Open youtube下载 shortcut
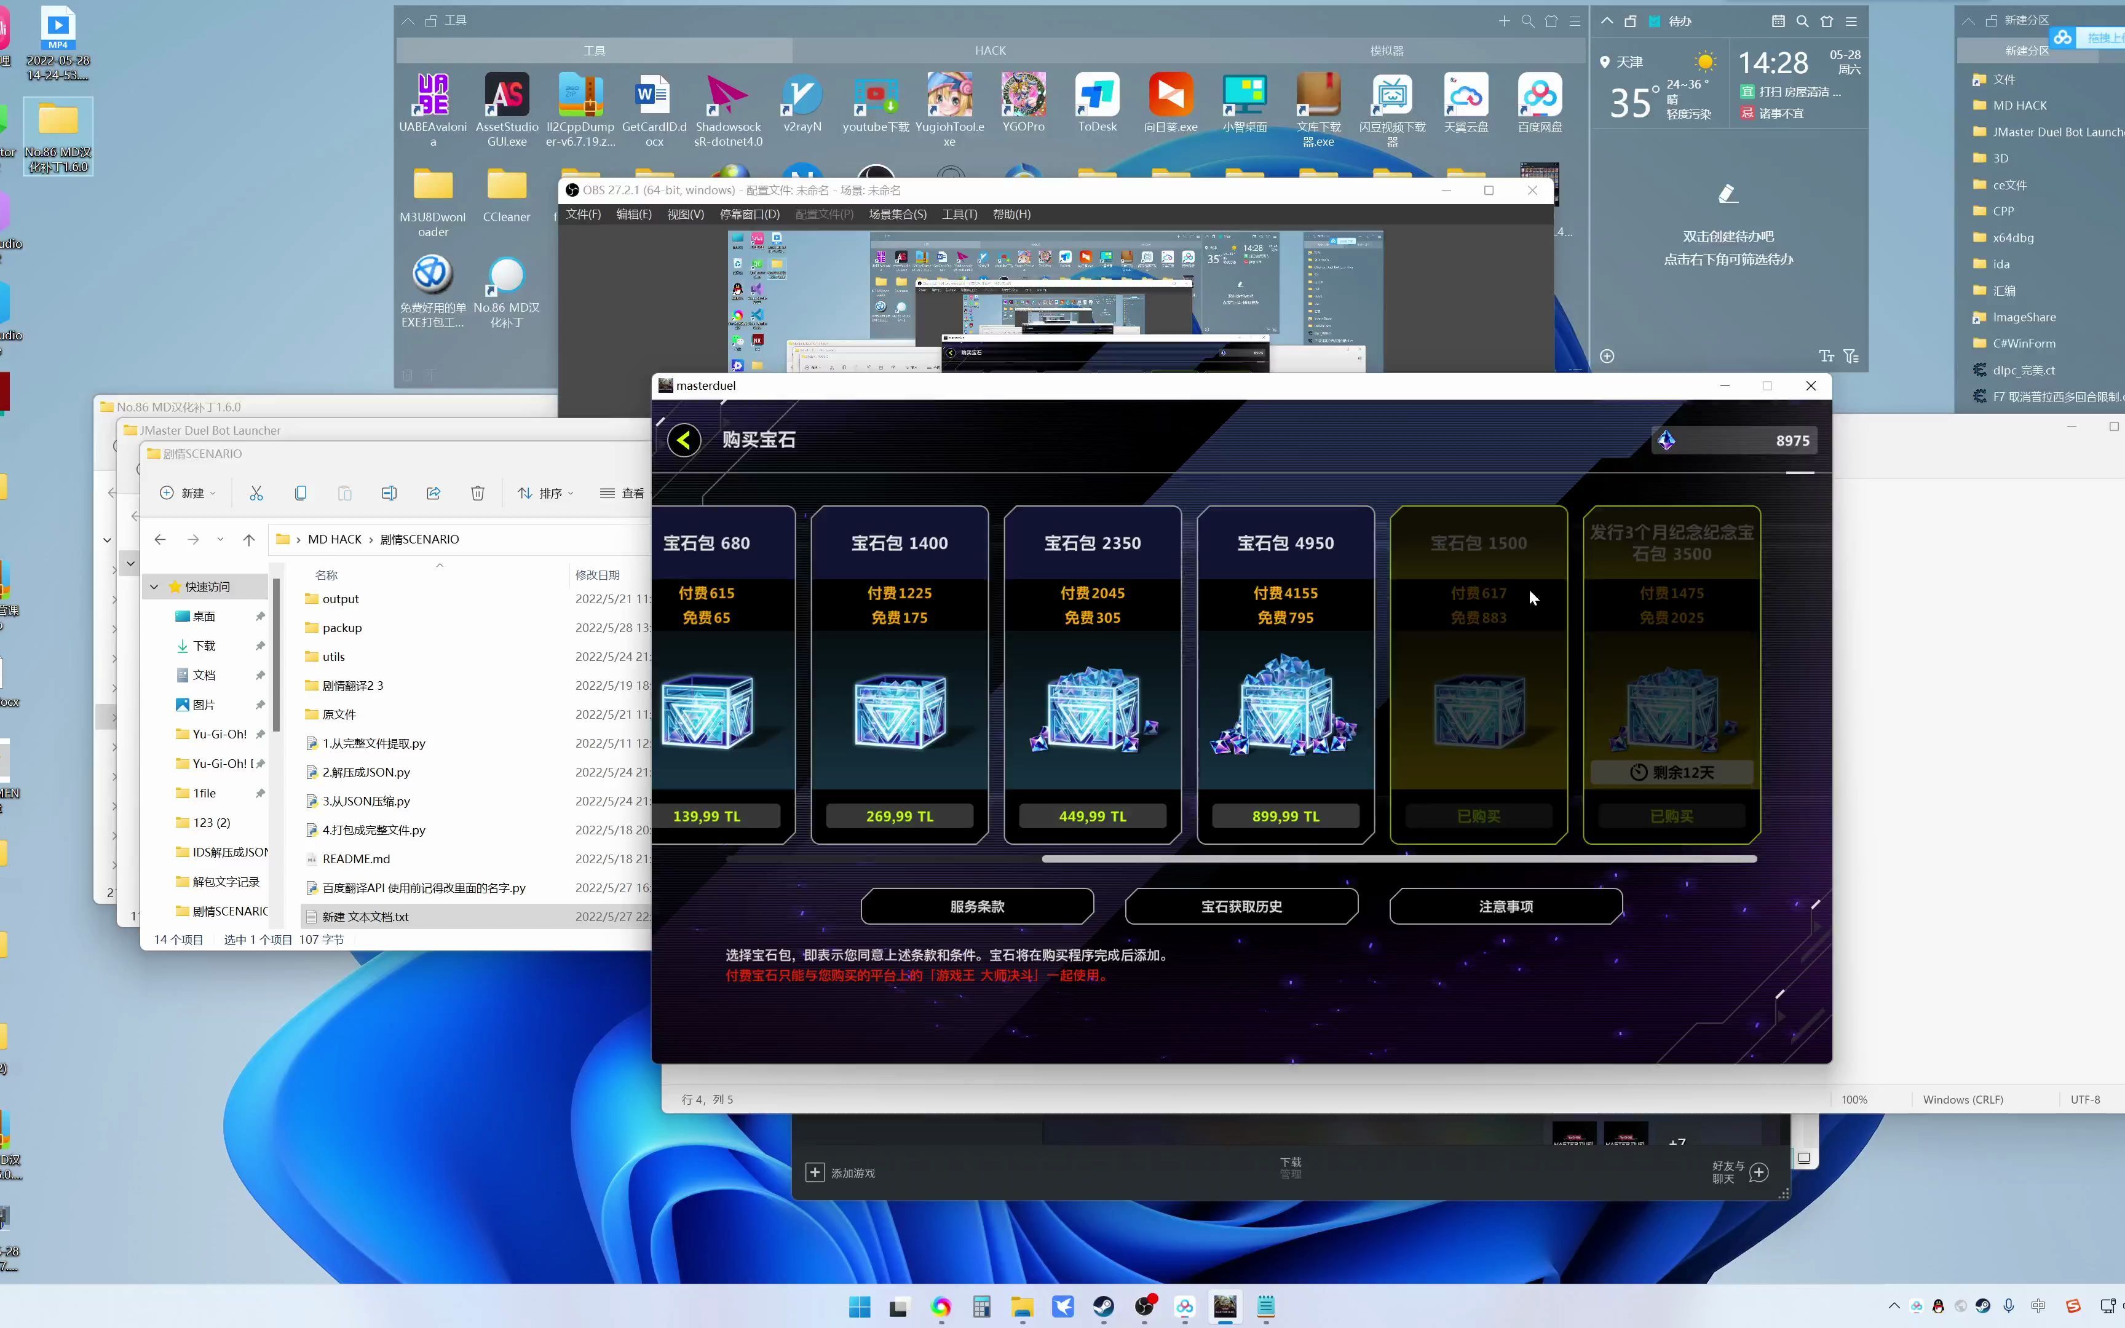 (876, 102)
